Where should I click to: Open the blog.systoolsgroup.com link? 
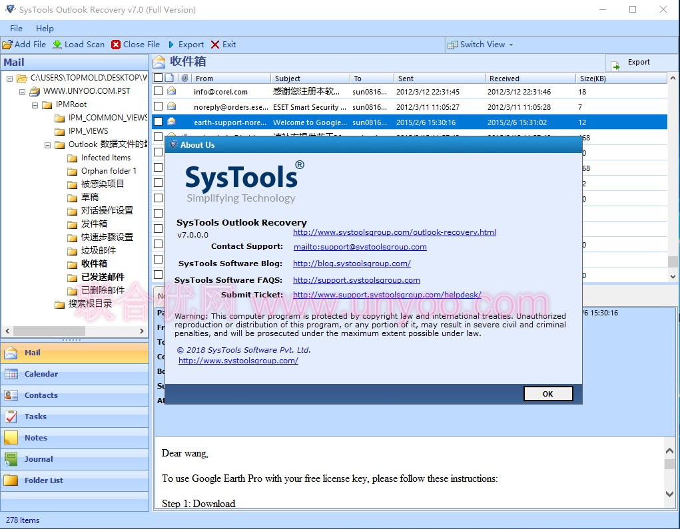[352, 264]
